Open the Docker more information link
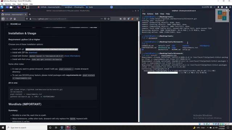The image size is (232, 130). coord(72,56)
